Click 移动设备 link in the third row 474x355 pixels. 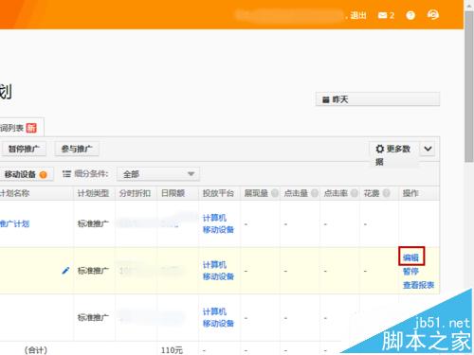pos(218,323)
